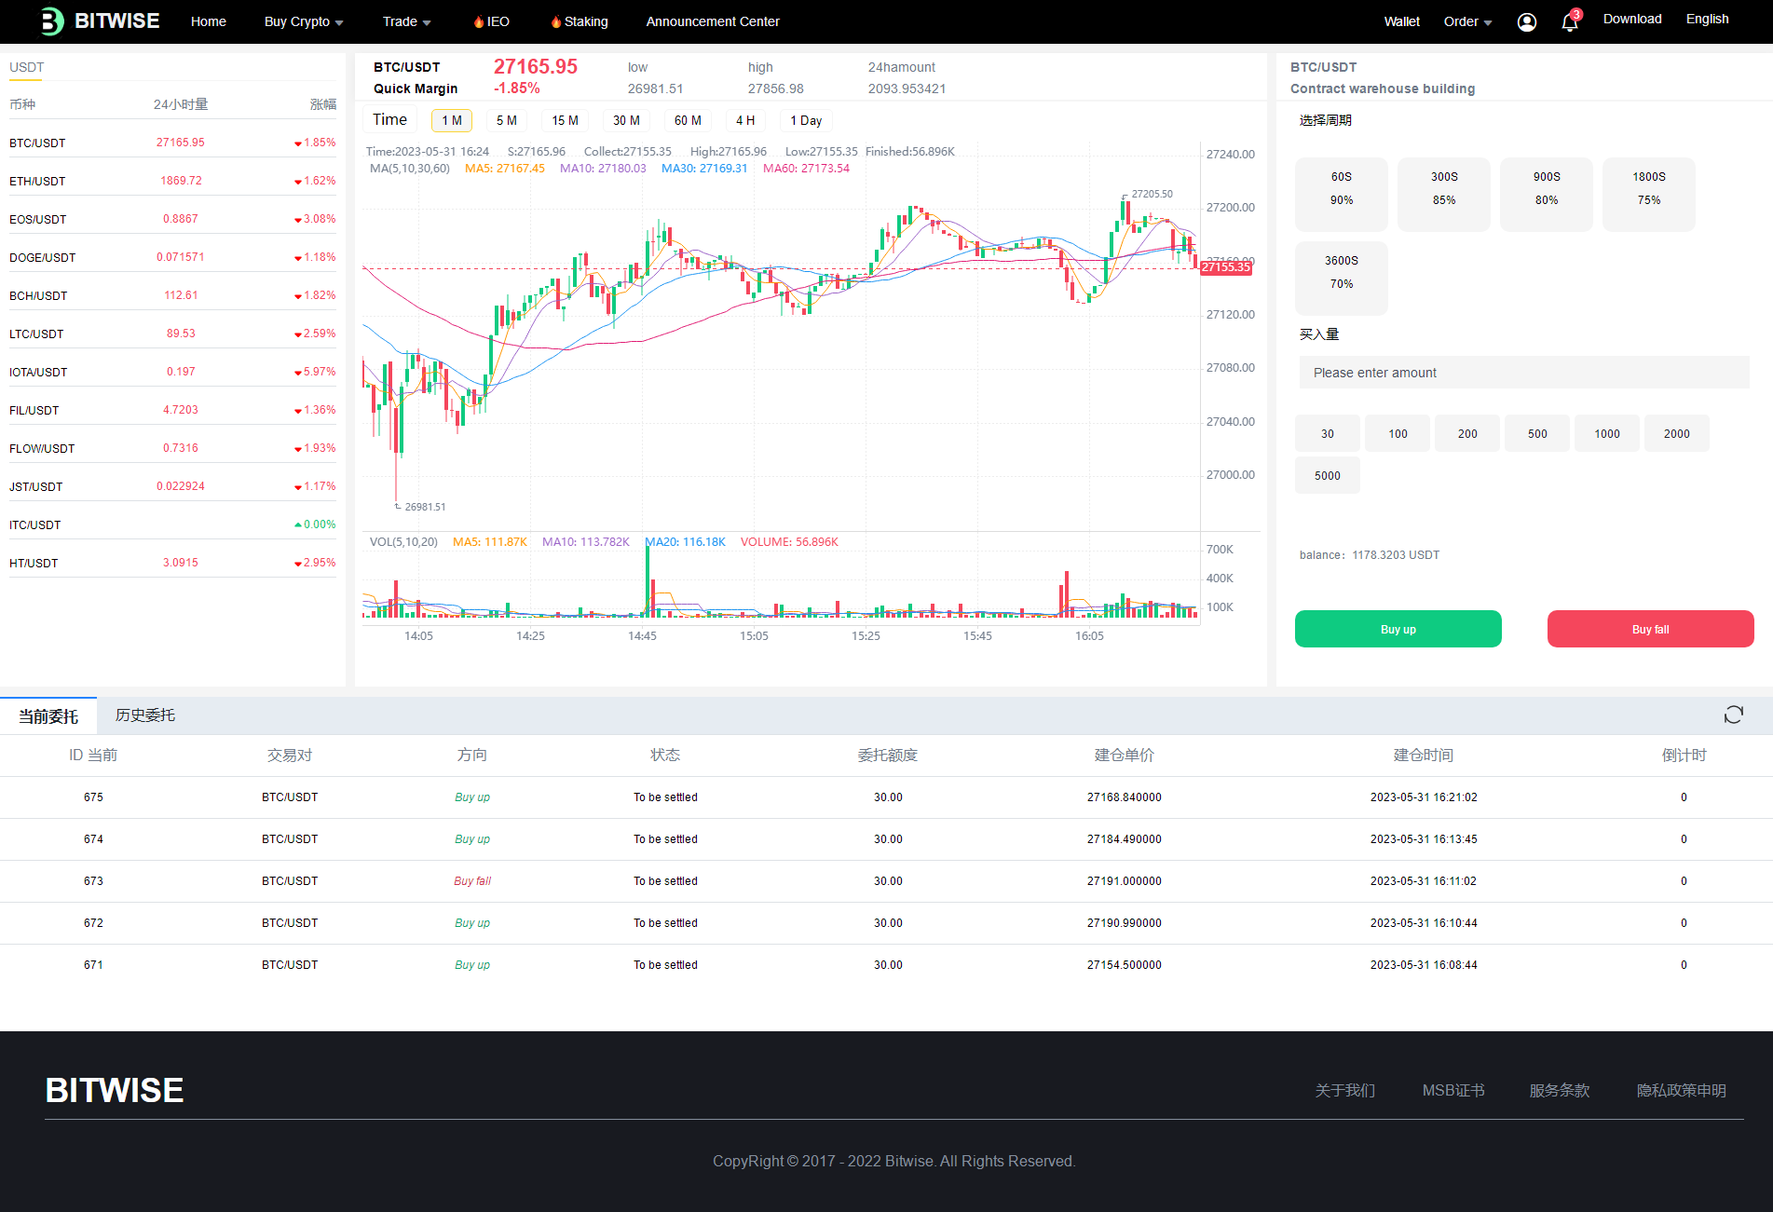Click the Bitwise logo icon
Viewport: 1773px width, 1212px height.
pos(53,21)
